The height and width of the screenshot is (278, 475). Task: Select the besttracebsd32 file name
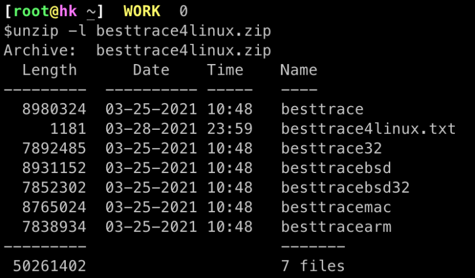(346, 187)
